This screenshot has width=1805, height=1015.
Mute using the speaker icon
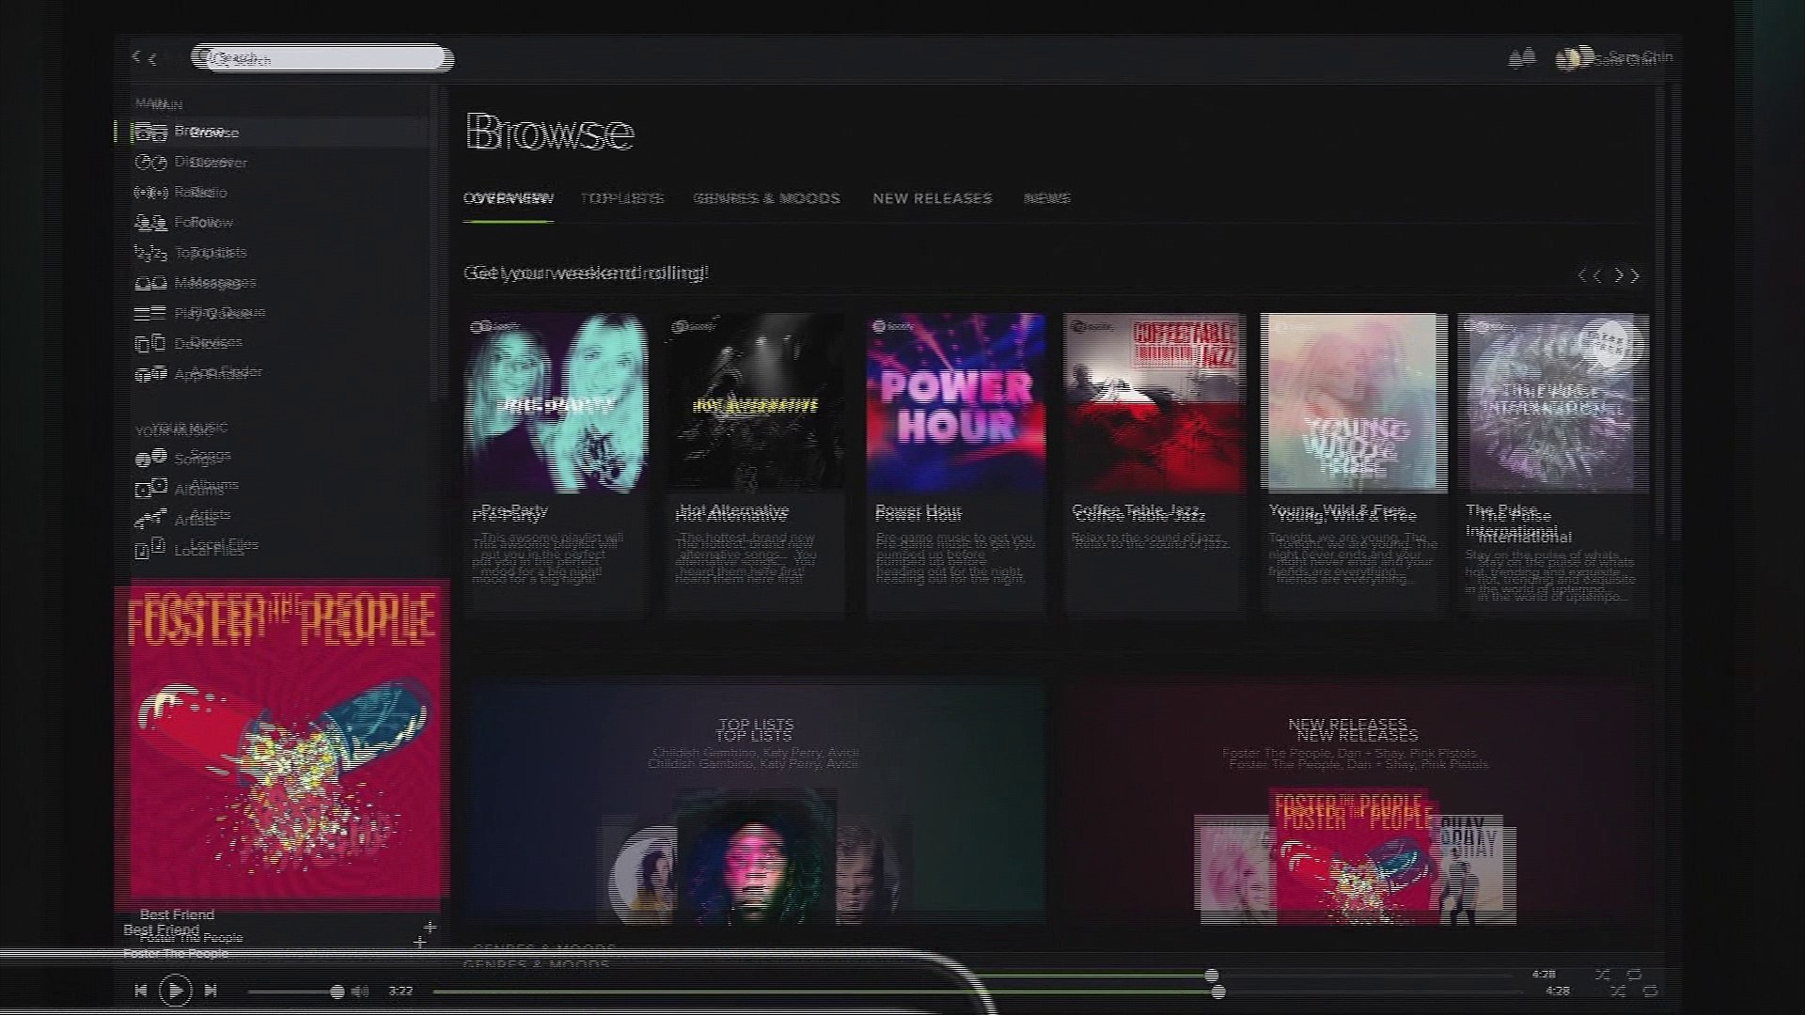point(360,992)
